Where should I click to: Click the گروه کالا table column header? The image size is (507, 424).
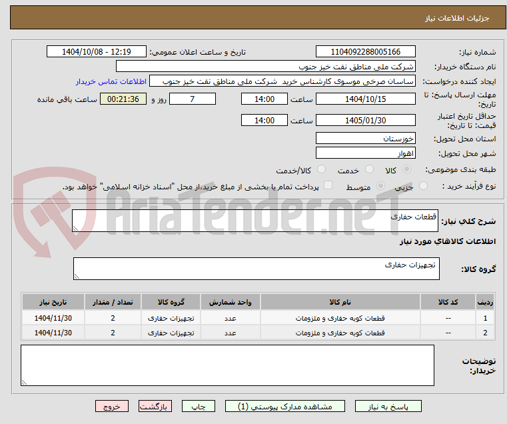click(x=171, y=302)
